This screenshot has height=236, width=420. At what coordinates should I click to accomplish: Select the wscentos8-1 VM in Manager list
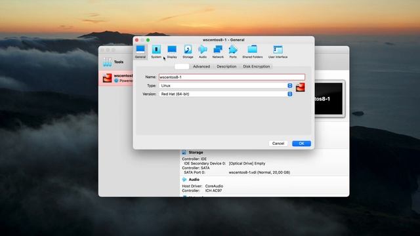(x=116, y=78)
